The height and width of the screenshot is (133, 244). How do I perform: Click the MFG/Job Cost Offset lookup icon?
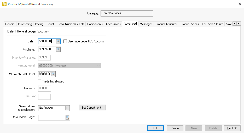pos(53,74)
